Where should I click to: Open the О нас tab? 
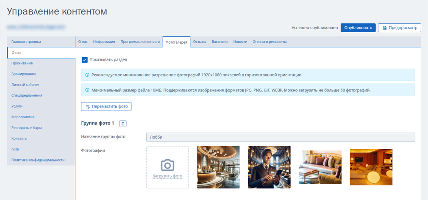point(83,42)
